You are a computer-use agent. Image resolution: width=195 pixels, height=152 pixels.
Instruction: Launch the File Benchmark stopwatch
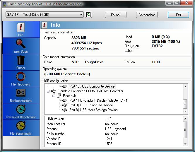[x=21, y=128]
